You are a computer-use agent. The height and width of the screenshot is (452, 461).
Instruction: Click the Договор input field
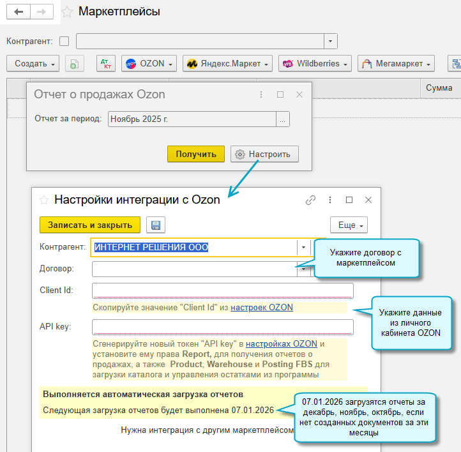(x=194, y=269)
